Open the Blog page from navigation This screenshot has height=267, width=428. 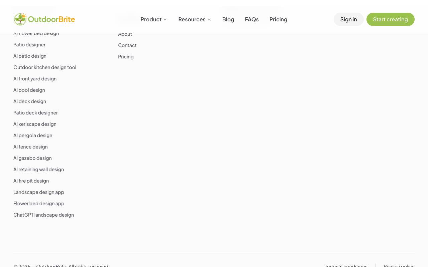228,19
